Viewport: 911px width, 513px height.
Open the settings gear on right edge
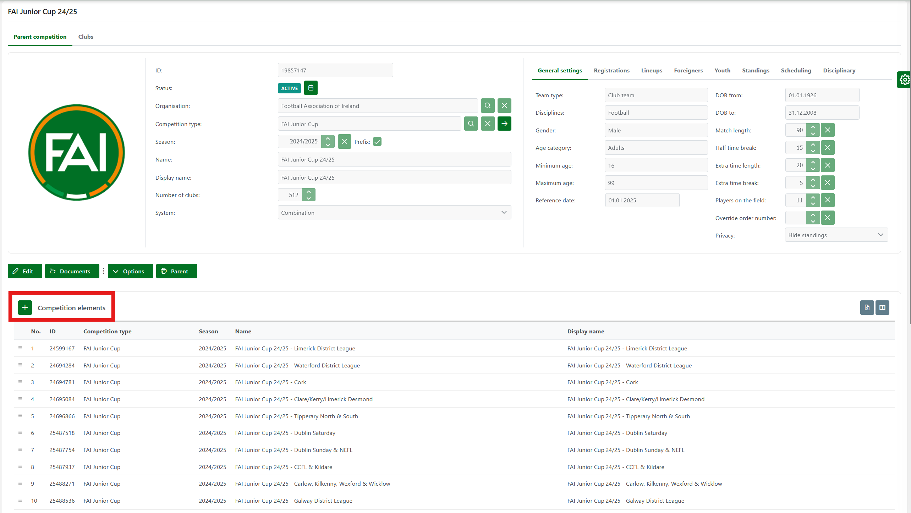coord(905,80)
